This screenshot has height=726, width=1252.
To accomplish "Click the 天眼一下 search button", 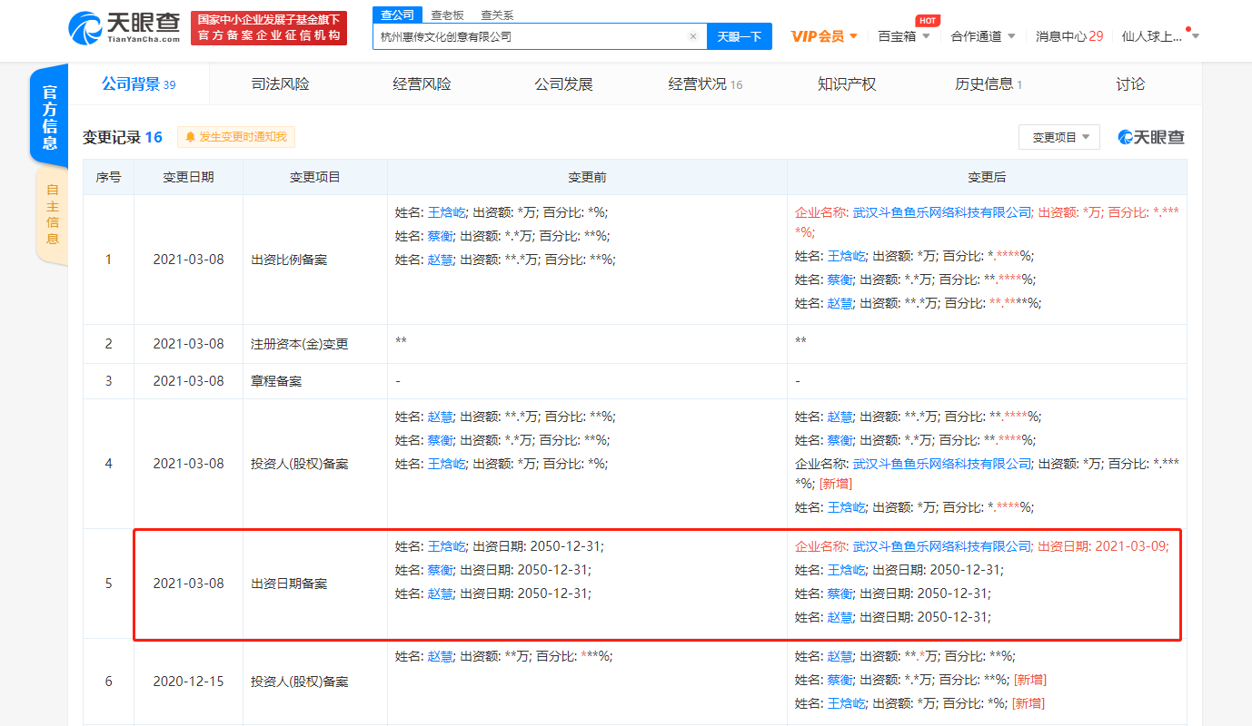I will [x=739, y=35].
